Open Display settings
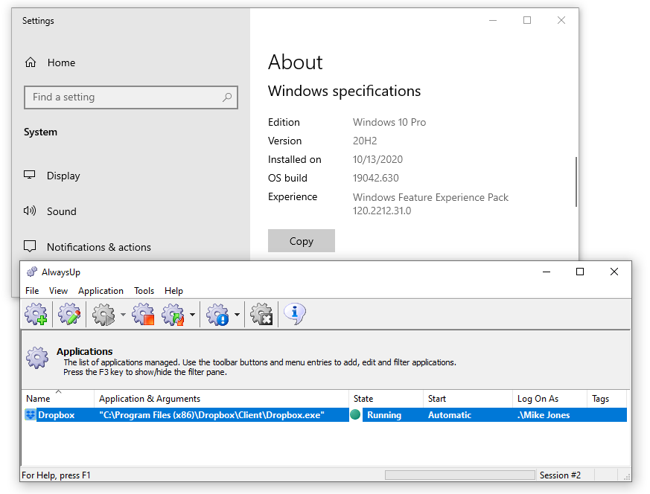 pyautogui.click(x=63, y=176)
